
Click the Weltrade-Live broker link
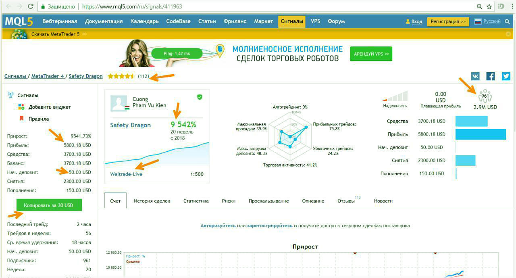point(126,174)
